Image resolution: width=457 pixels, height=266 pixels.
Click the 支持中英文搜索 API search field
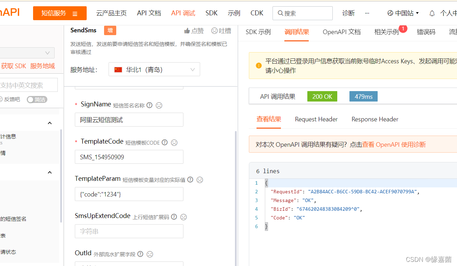point(29,85)
